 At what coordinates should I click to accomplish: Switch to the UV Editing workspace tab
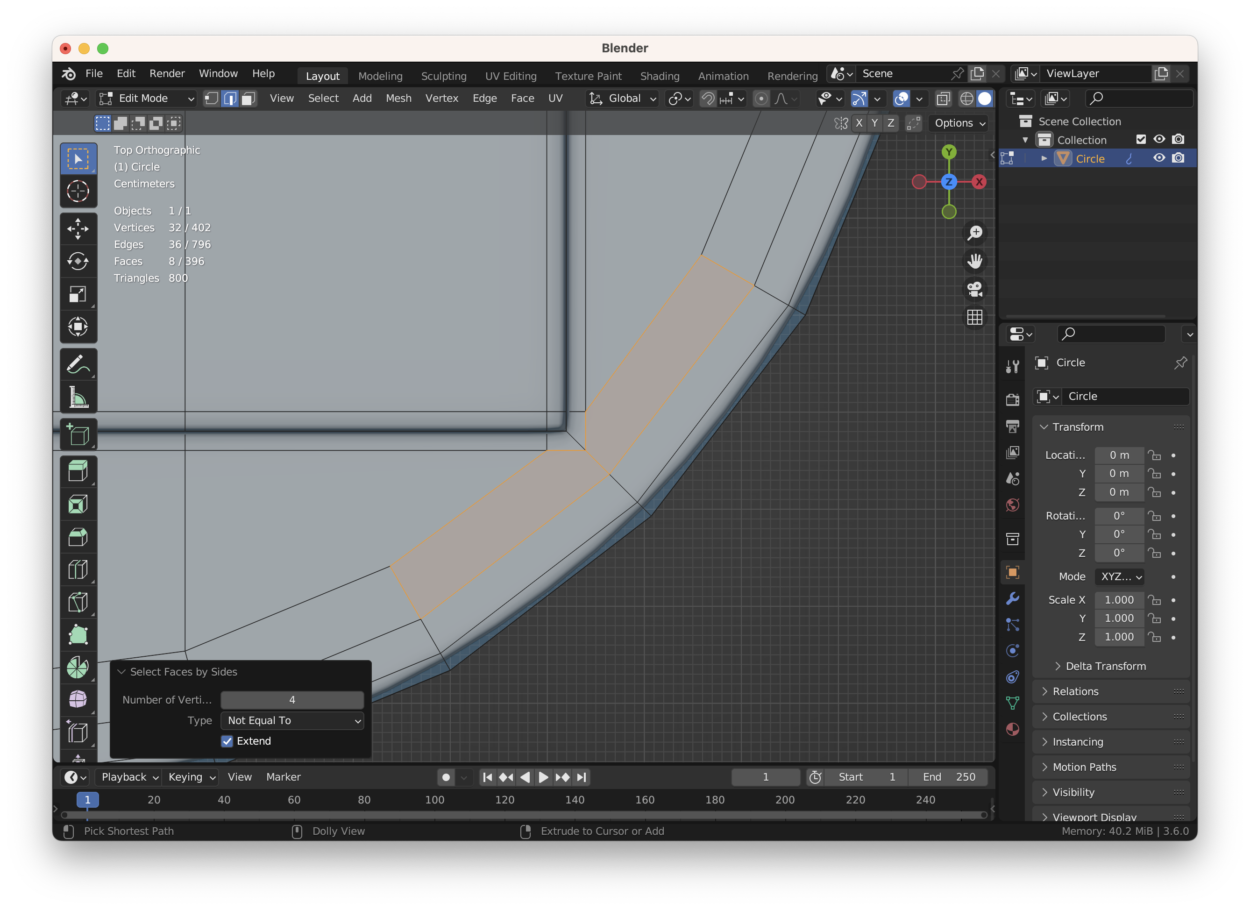coord(511,76)
